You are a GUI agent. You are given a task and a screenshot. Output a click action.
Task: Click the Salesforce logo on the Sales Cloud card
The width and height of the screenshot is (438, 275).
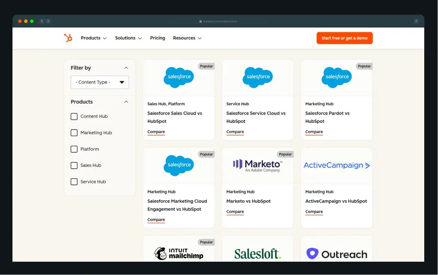[x=179, y=77]
